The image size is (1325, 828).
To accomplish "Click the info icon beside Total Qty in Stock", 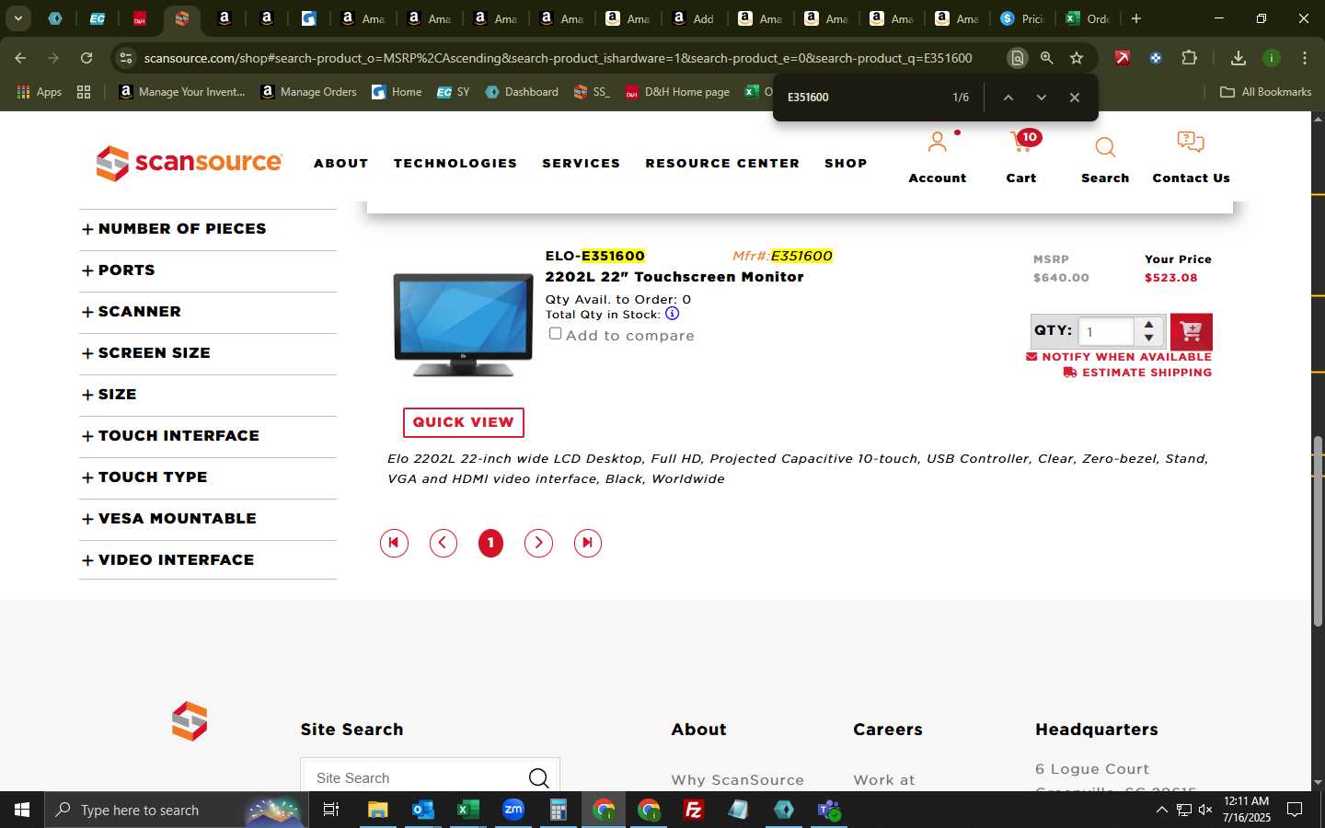I will click(x=673, y=314).
